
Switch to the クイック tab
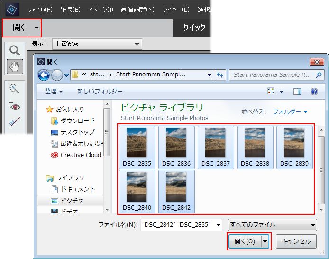point(194,28)
